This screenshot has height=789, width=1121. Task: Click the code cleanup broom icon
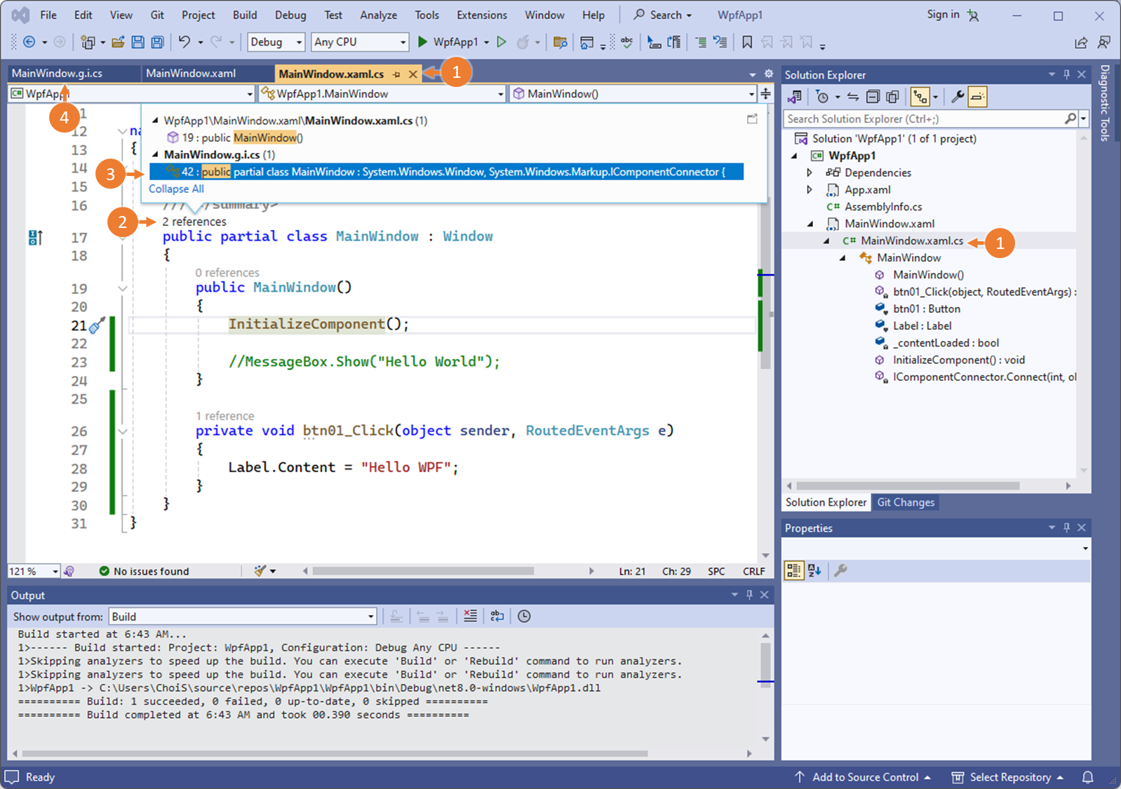pos(260,571)
